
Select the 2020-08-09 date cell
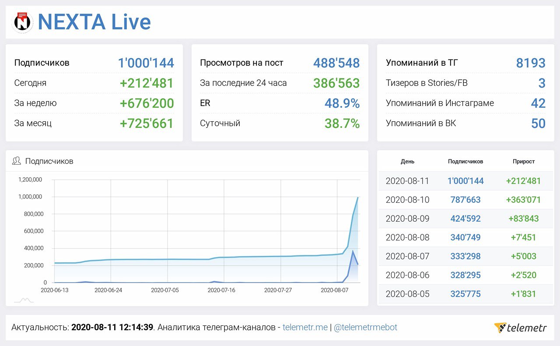[x=407, y=219]
